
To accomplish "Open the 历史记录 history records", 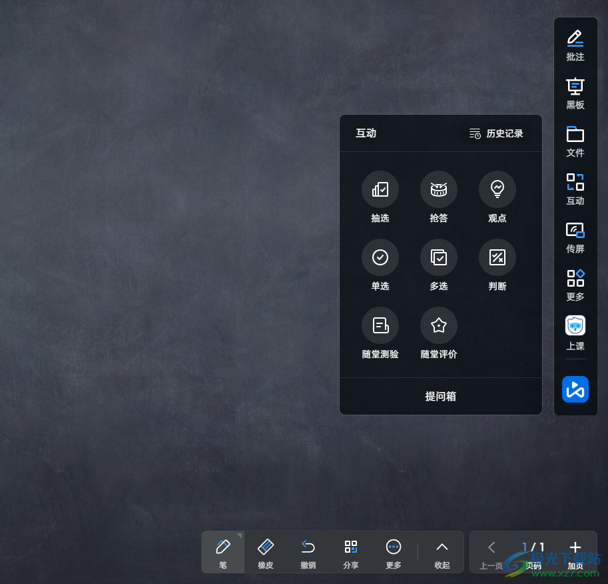I will 496,133.
